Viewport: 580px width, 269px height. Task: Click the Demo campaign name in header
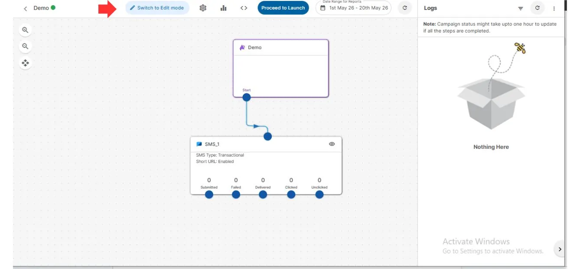click(41, 8)
